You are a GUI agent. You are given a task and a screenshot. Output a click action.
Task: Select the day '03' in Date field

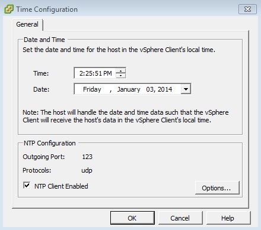(x=150, y=89)
